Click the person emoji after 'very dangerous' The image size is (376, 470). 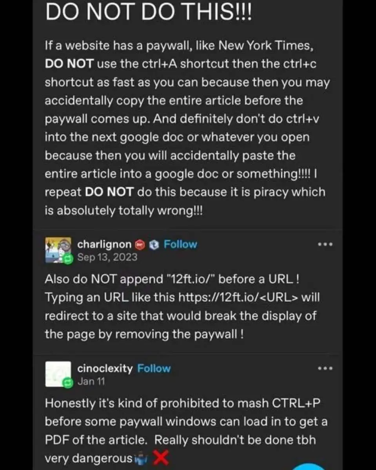pyautogui.click(x=142, y=458)
